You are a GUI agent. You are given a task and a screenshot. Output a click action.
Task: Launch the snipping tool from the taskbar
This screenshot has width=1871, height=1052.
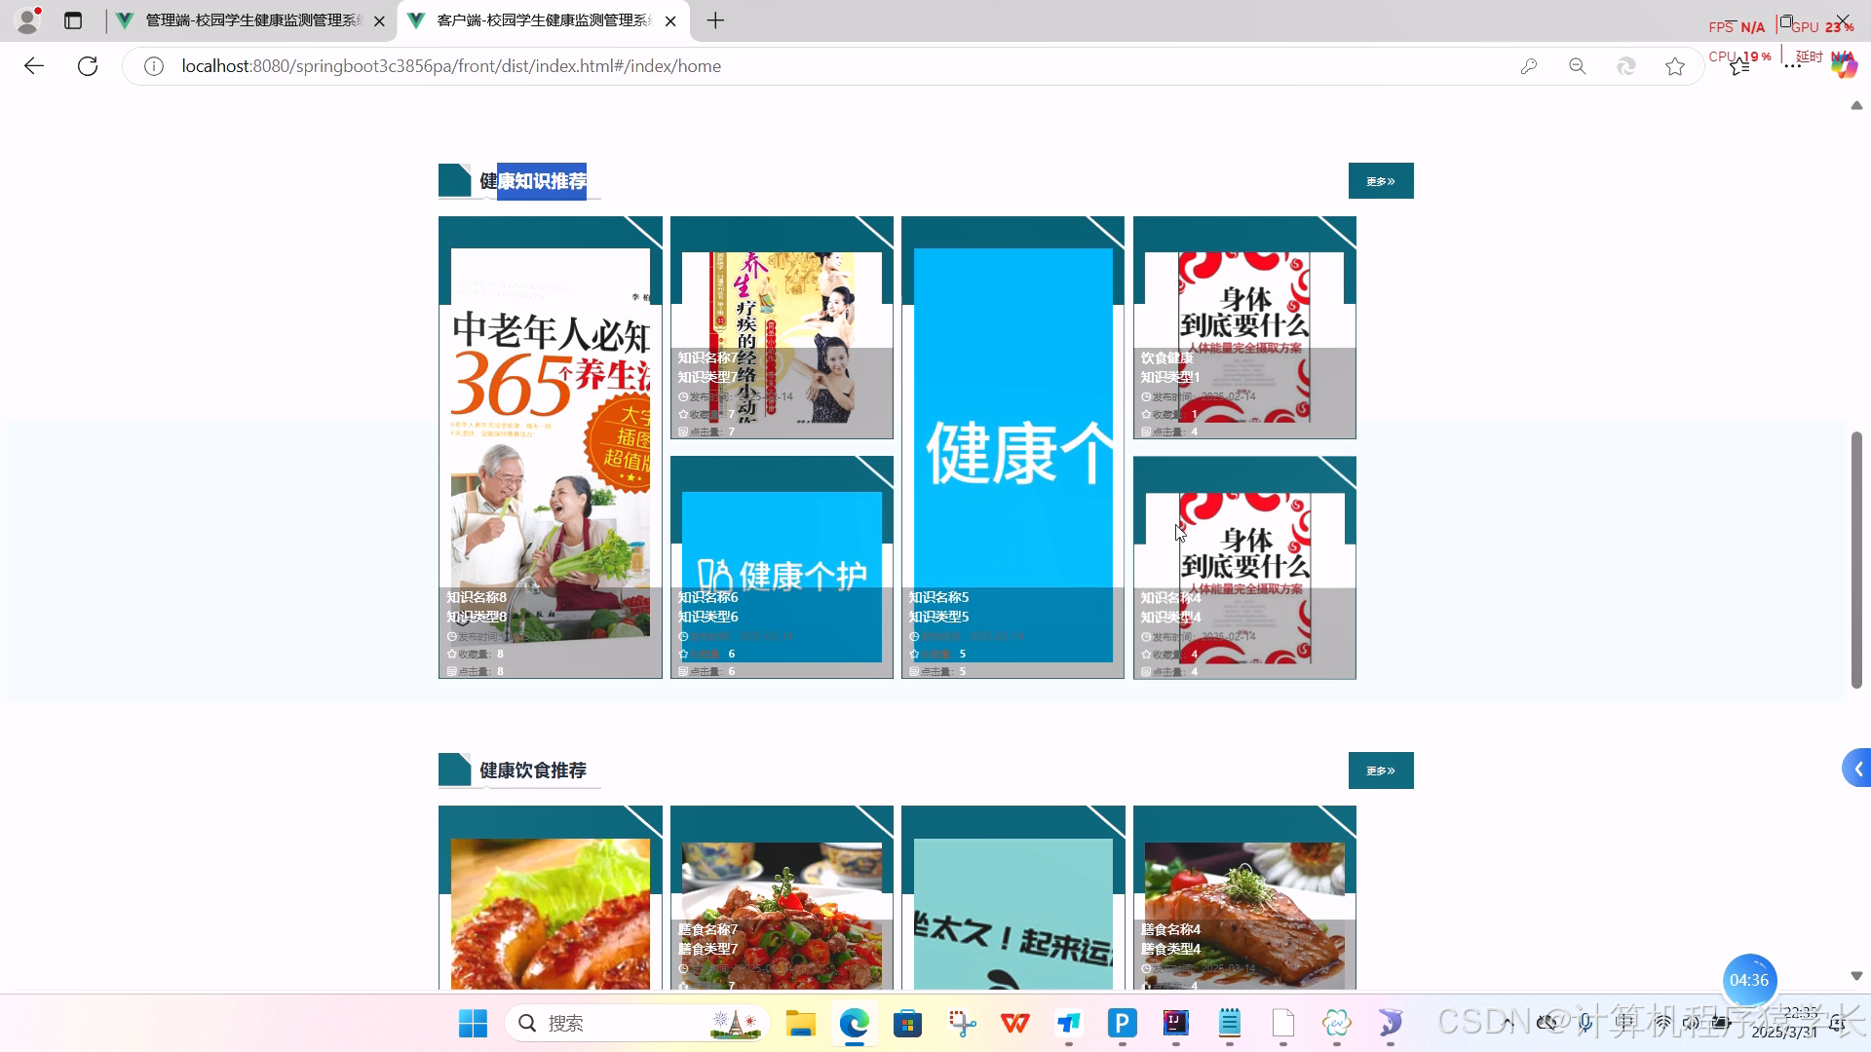pos(962,1023)
